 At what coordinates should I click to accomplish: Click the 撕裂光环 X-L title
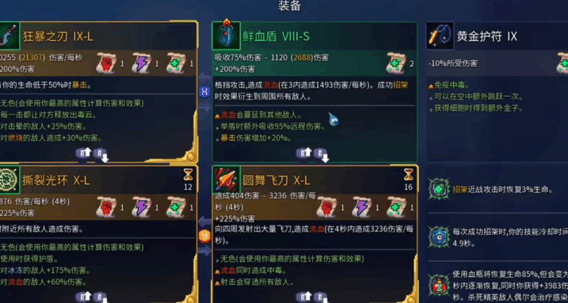(x=56, y=180)
